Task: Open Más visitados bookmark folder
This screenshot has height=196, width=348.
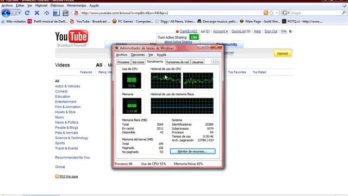Action: (14, 22)
